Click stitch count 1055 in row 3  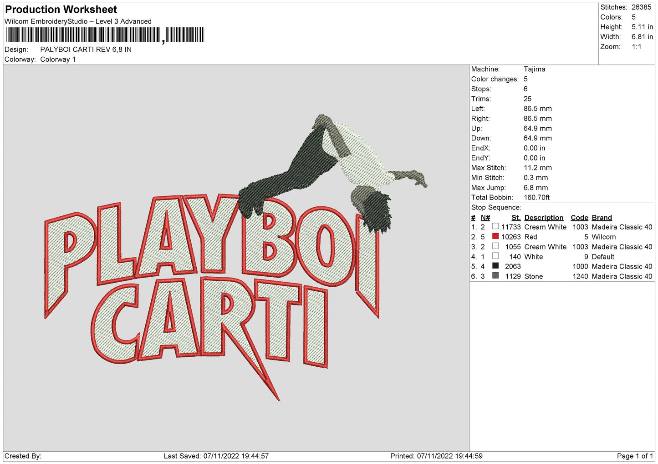(x=513, y=247)
